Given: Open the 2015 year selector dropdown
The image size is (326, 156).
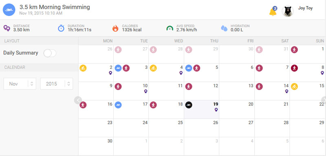Looking at the screenshot, I should (57, 84).
